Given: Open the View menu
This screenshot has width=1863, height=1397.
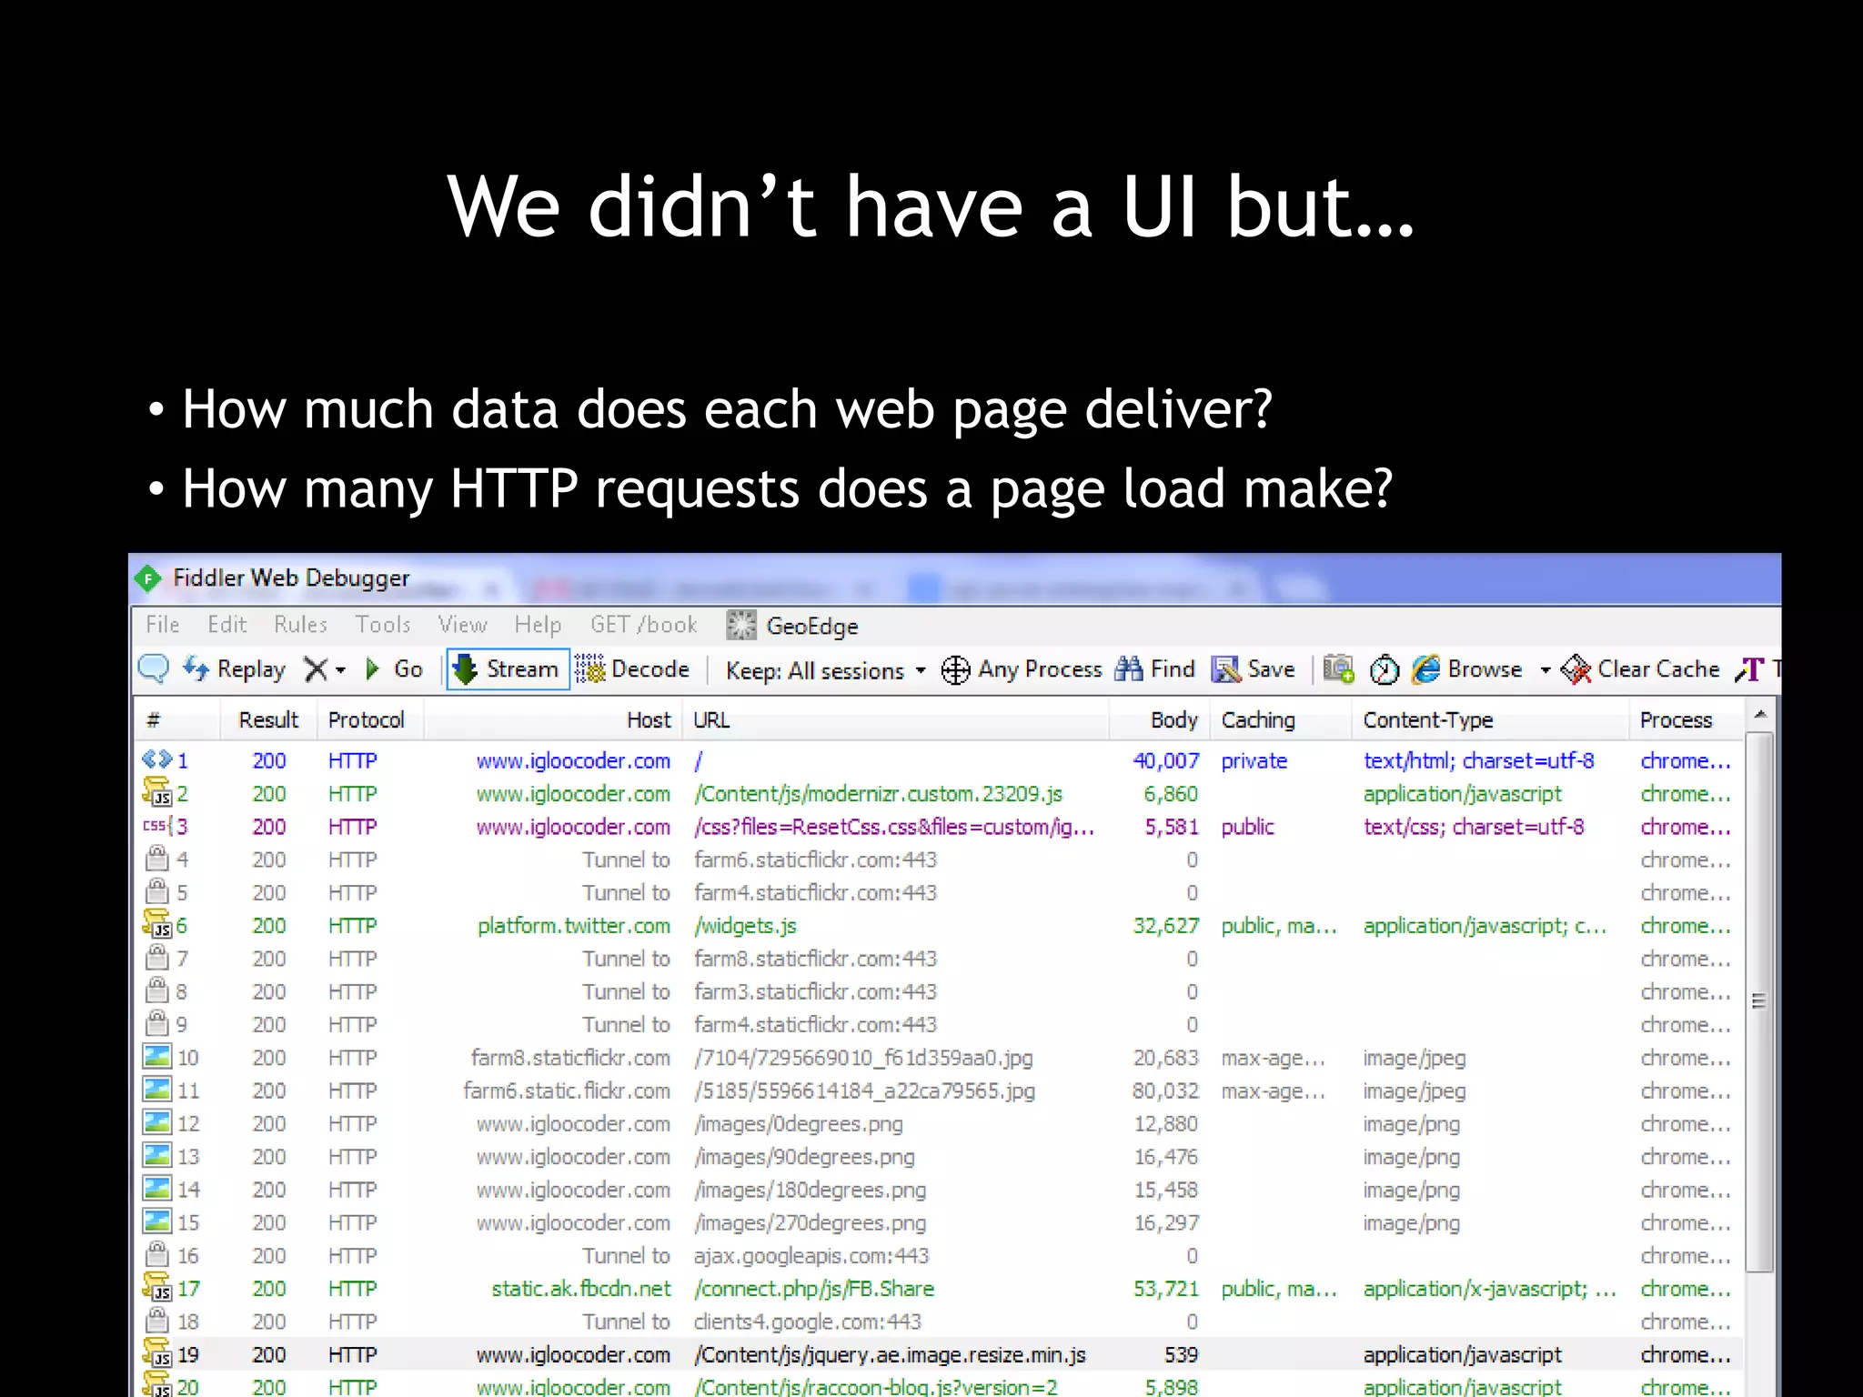Looking at the screenshot, I should tap(463, 625).
